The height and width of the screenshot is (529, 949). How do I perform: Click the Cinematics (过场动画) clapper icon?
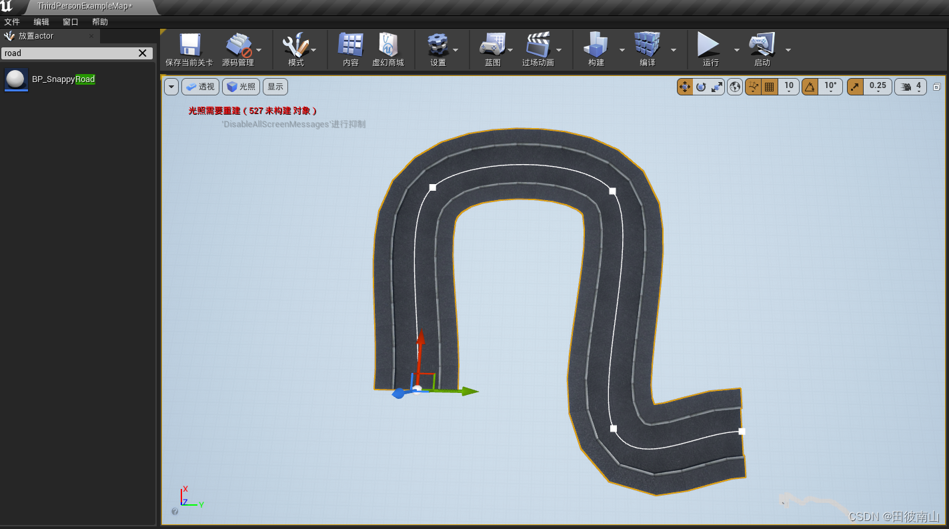538,45
